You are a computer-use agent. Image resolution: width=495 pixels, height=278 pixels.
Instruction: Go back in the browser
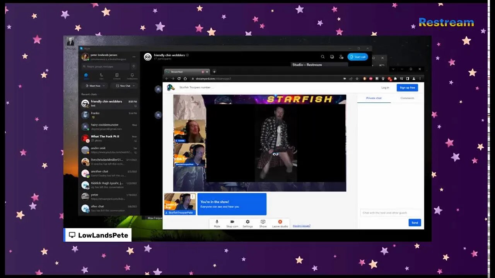(x=167, y=78)
